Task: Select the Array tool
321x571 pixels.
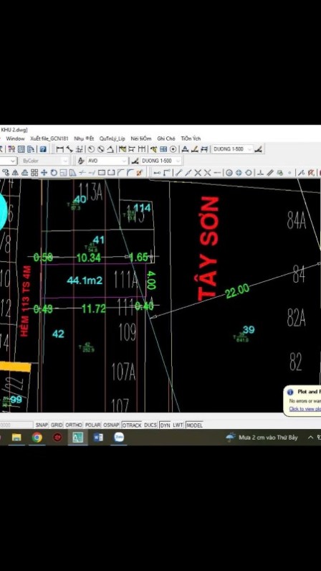Action: click(x=34, y=172)
